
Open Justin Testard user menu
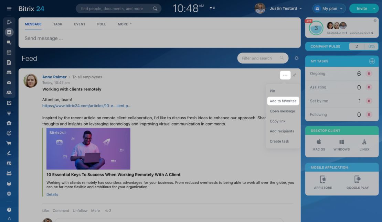click(x=286, y=9)
